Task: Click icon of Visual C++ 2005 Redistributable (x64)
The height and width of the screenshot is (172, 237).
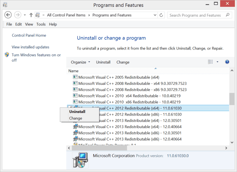Action: click(x=75, y=77)
